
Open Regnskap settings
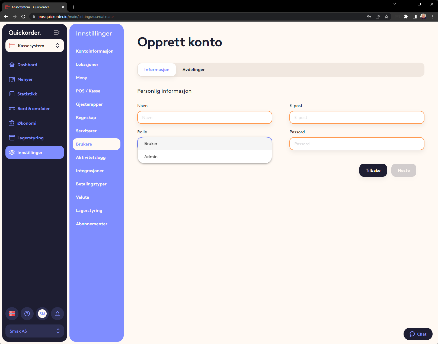(x=86, y=117)
